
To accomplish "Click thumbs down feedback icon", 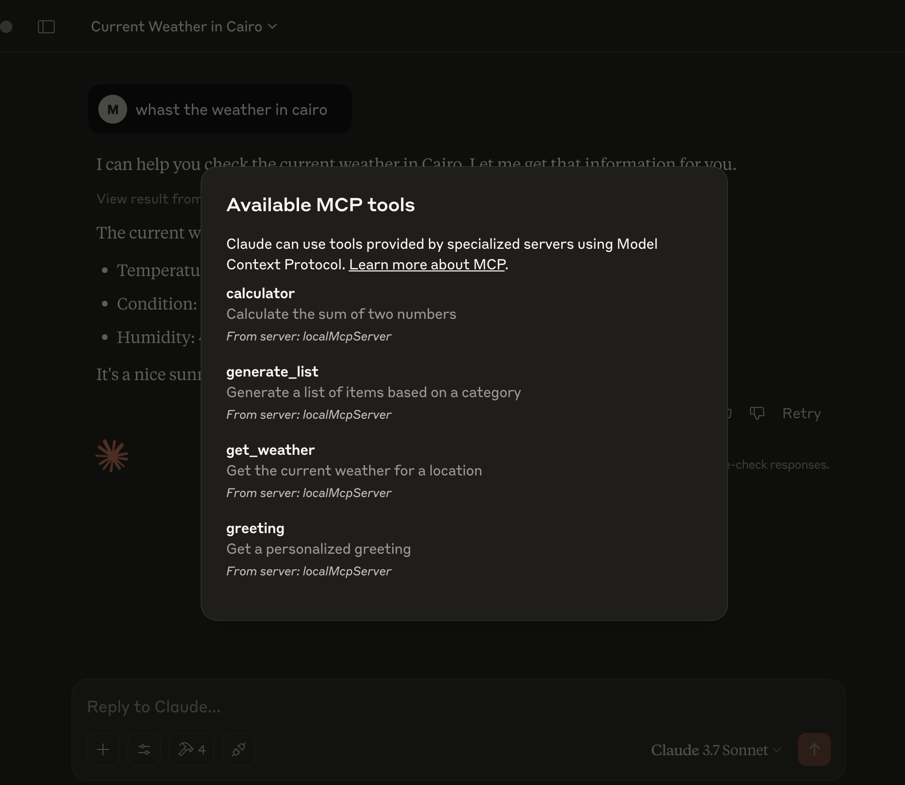I will [757, 413].
